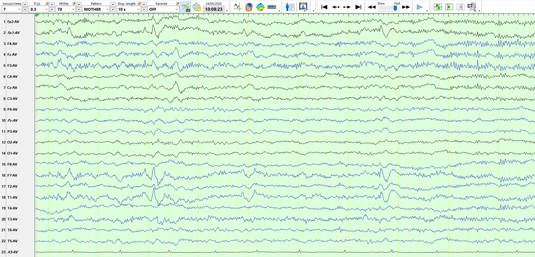The image size is (535, 257).
Task: Jump to the start of the recording
Action: pos(324,7)
